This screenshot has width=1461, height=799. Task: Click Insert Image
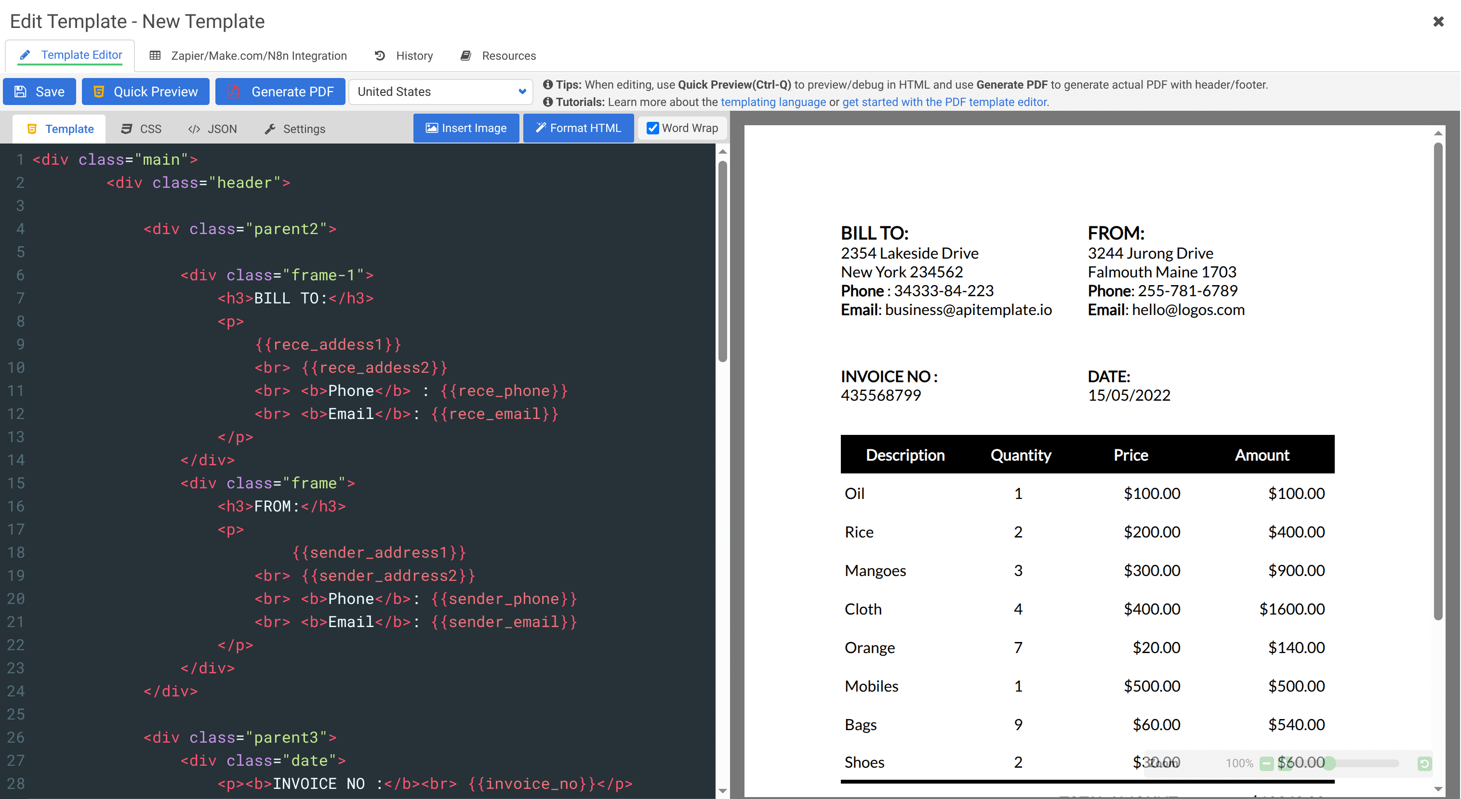point(465,128)
